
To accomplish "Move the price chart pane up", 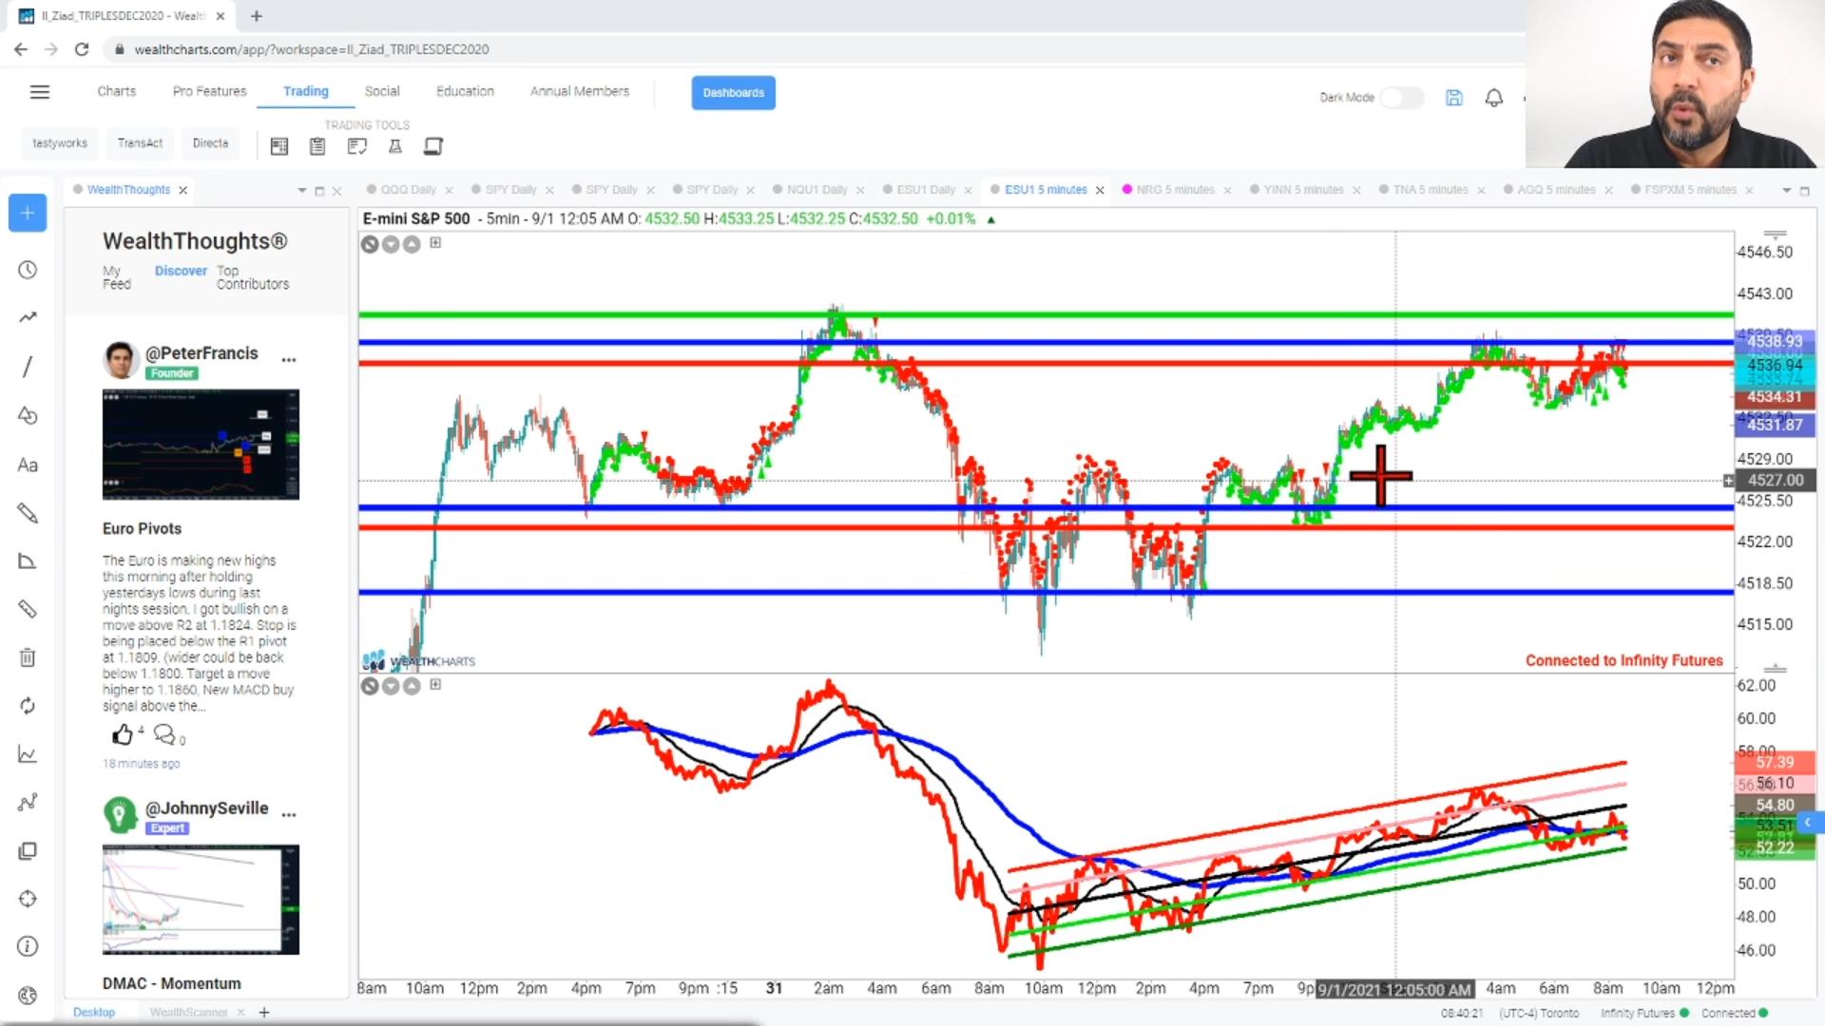I will pyautogui.click(x=412, y=244).
